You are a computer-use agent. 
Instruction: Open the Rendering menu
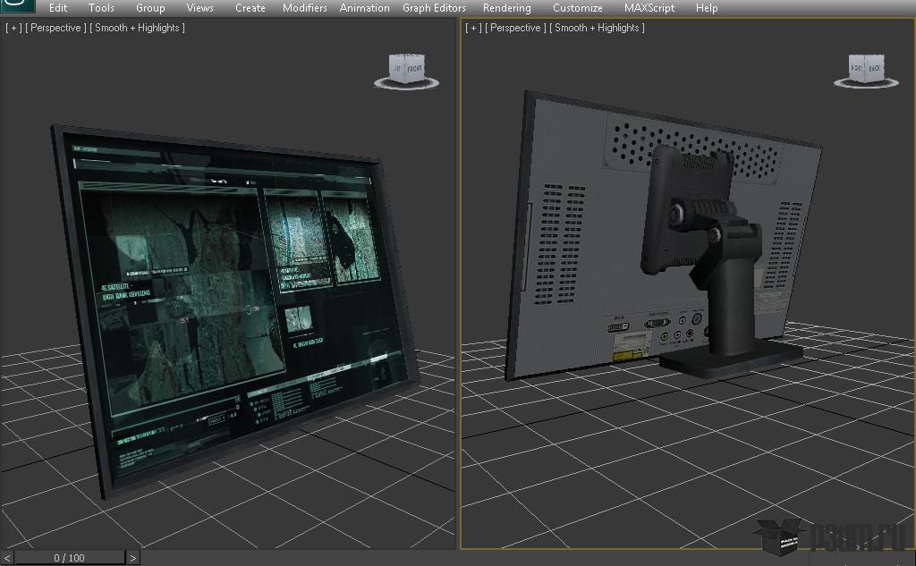pos(506,8)
